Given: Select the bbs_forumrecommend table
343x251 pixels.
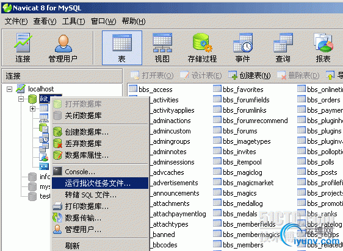Looking at the screenshot, I should pyautogui.click(x=250, y=121).
